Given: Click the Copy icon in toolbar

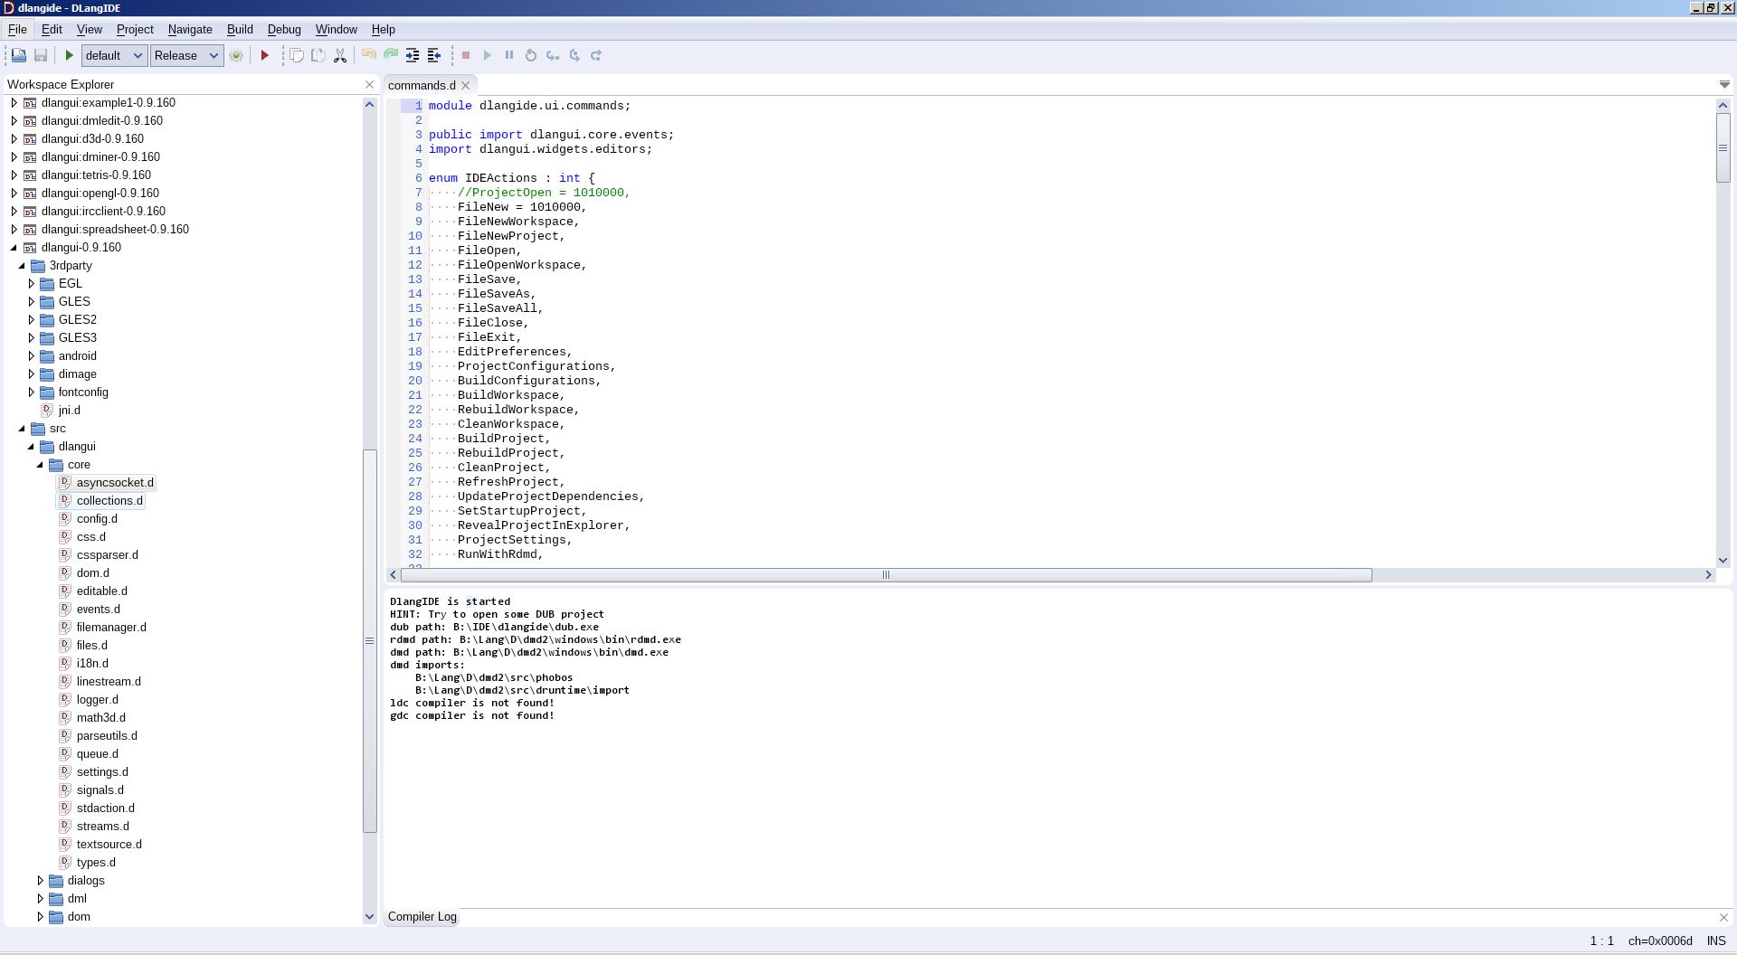Looking at the screenshot, I should pos(297,55).
